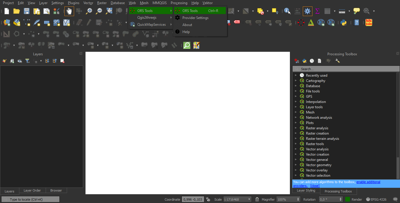Open the Python console from toolbar
400x203 pixels.
click(x=343, y=23)
